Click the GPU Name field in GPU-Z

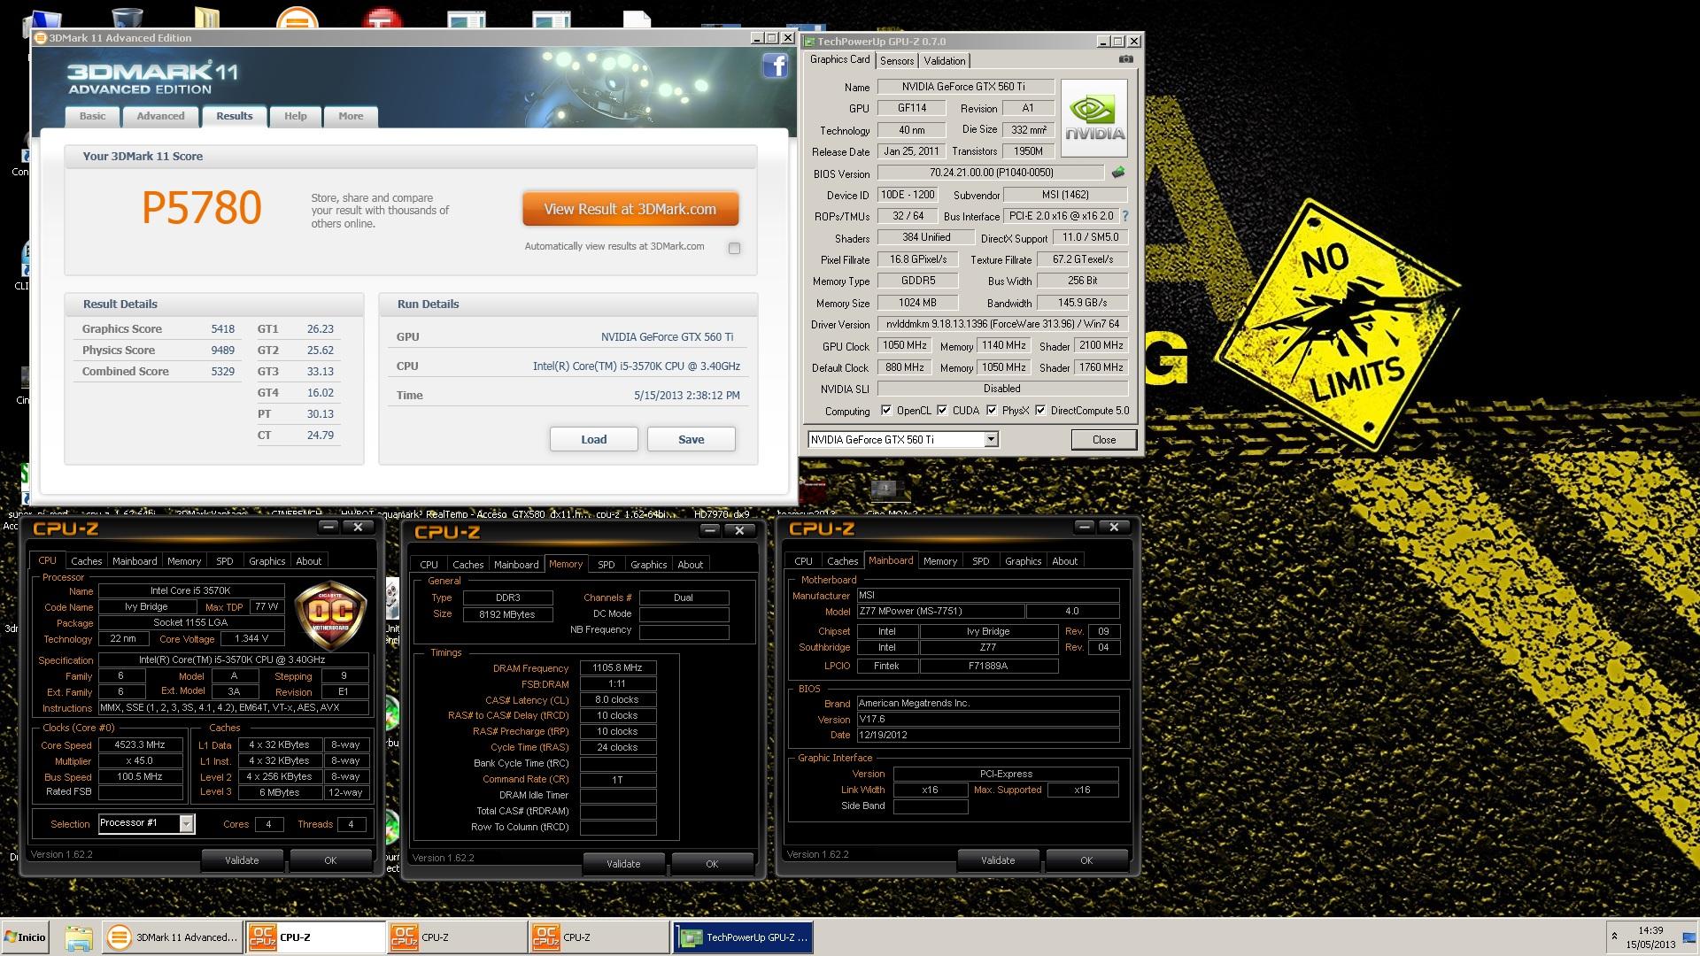965,87
